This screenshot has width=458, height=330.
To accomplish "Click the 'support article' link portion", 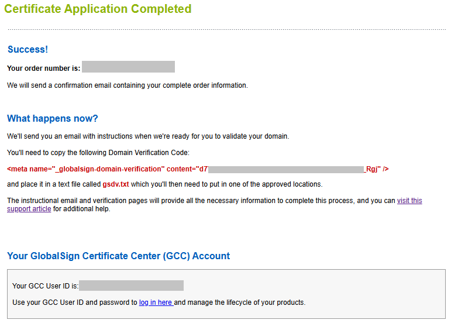I will click(29, 209).
